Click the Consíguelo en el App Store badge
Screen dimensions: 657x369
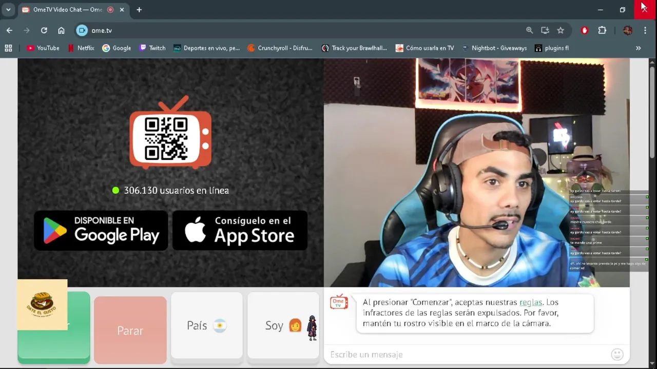coord(240,230)
